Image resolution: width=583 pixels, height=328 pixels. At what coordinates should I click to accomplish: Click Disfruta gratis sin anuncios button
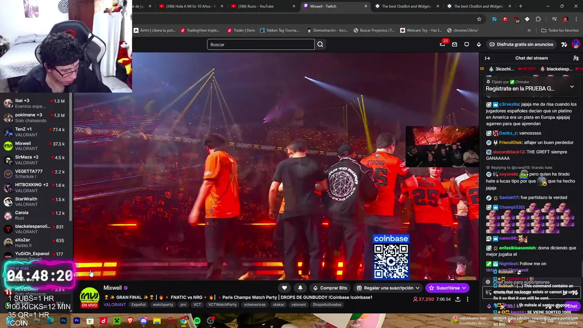(521, 44)
